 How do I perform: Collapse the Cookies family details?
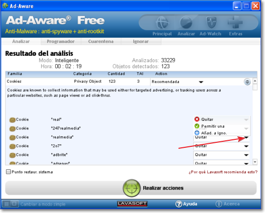pos(247,82)
